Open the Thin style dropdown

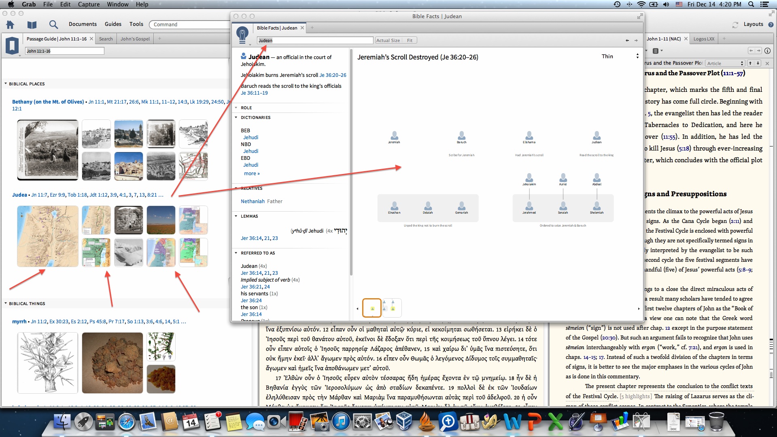click(x=620, y=56)
